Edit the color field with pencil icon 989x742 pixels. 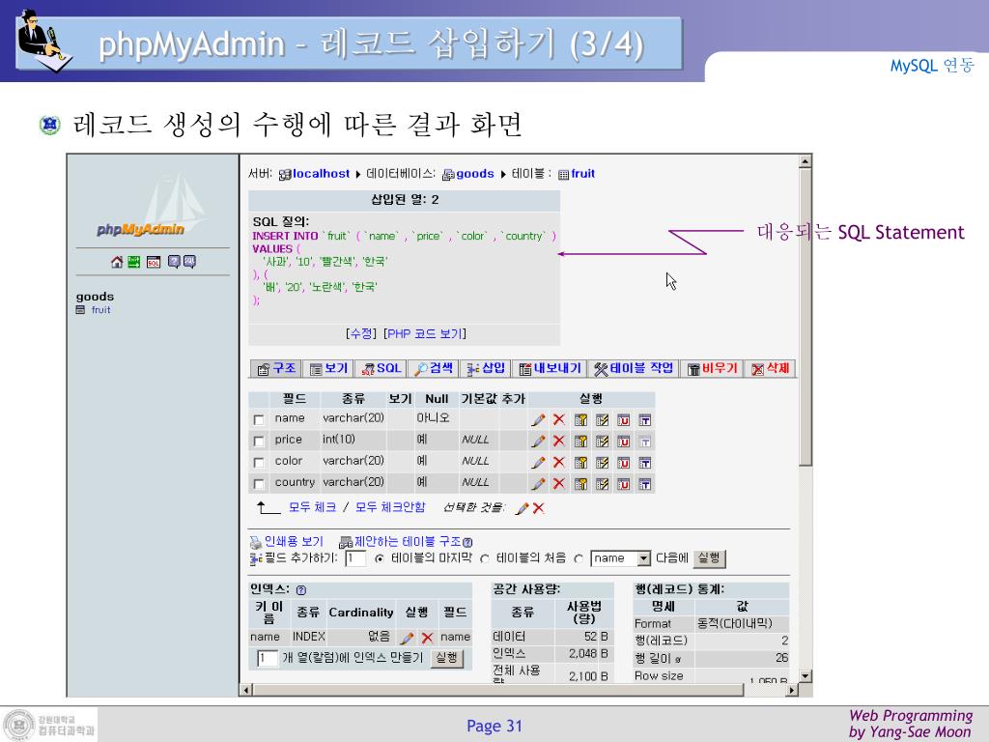(538, 463)
